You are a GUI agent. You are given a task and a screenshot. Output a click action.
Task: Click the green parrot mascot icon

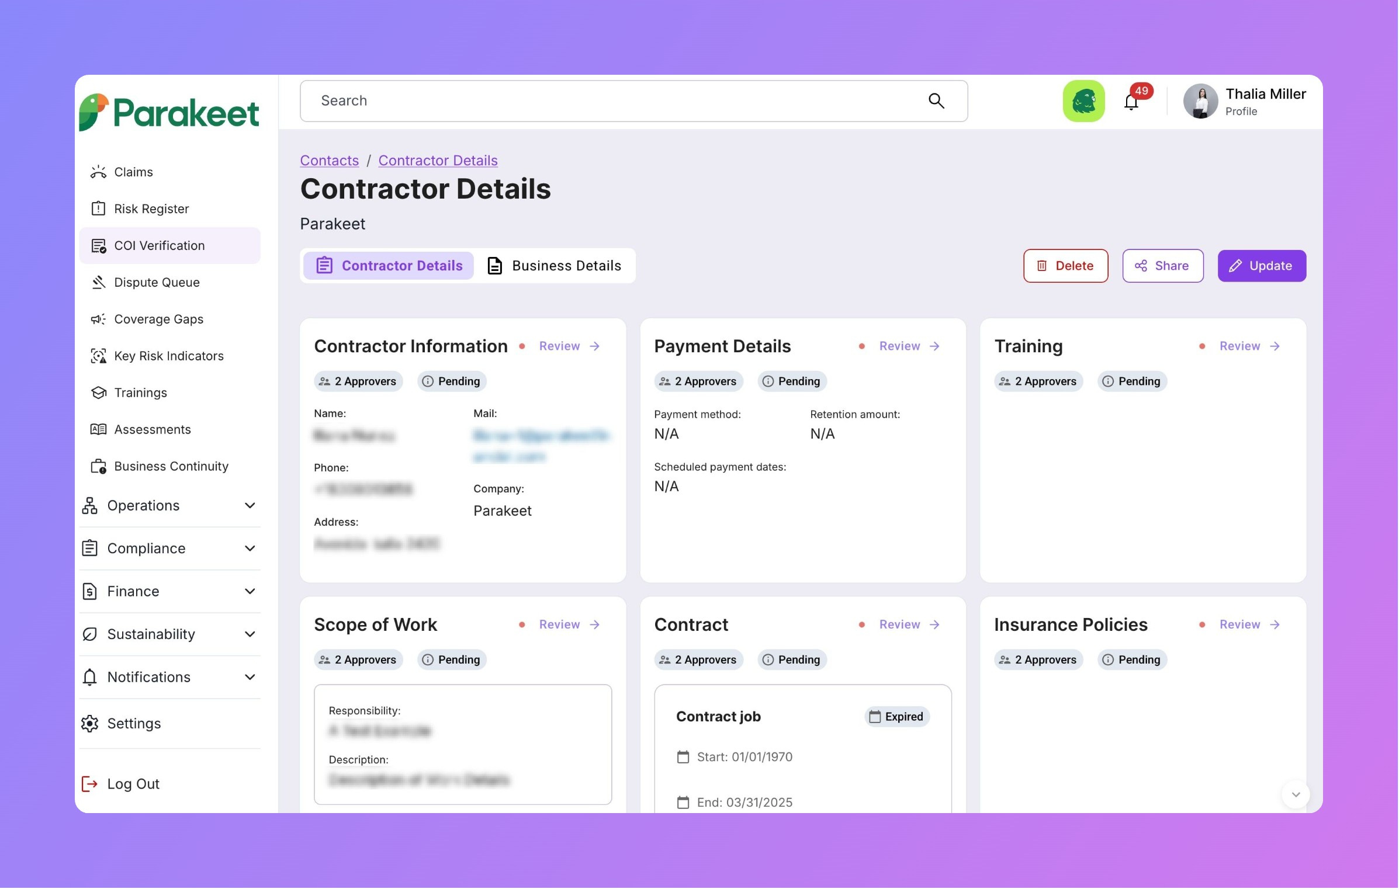tap(1083, 101)
